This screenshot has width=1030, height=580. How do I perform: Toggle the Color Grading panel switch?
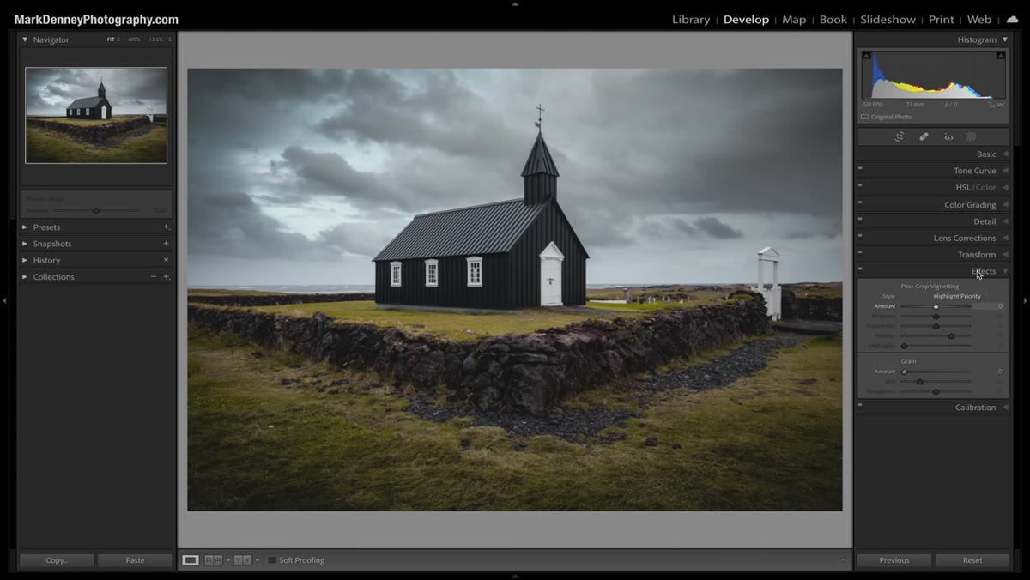point(860,202)
